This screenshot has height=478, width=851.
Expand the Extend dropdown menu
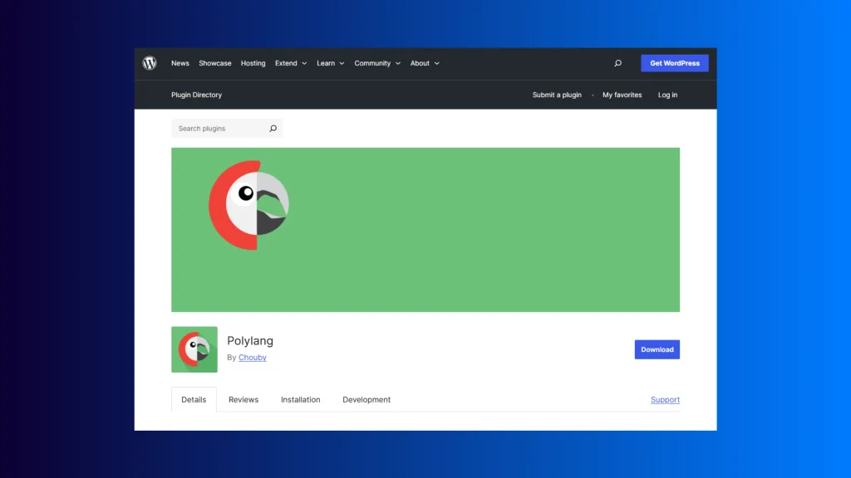coord(291,63)
